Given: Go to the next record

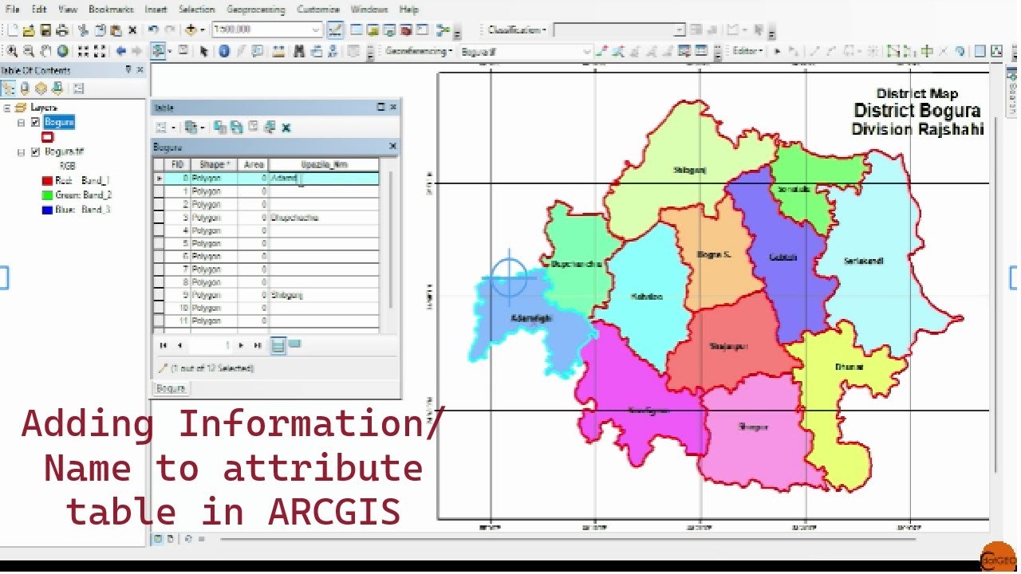Looking at the screenshot, I should pos(241,345).
